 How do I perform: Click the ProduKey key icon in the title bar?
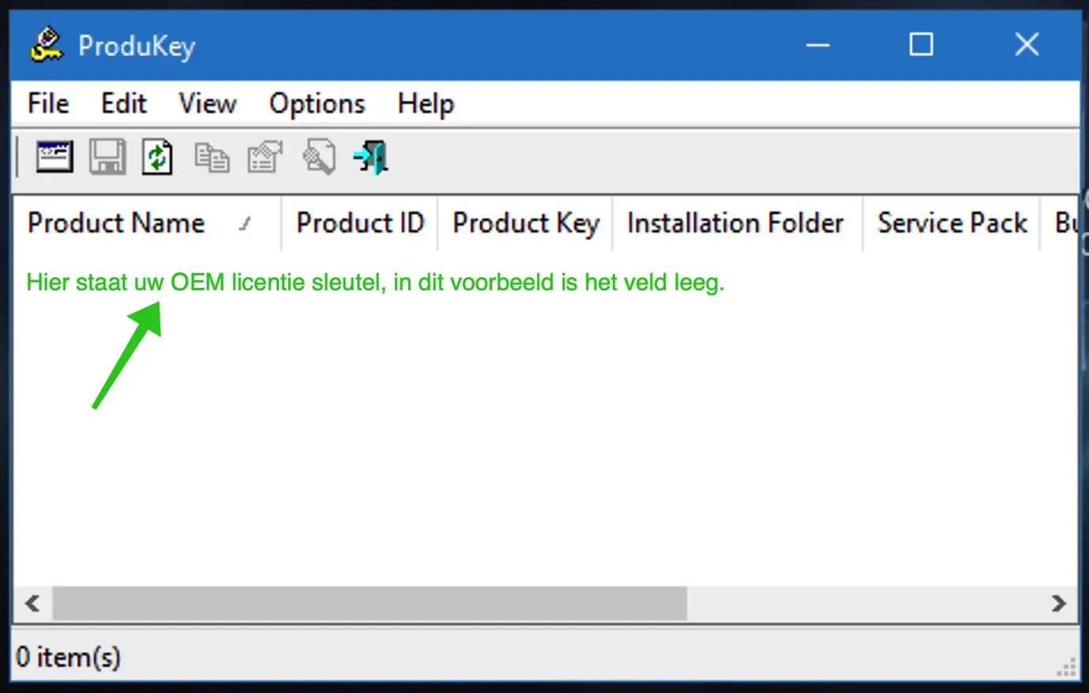pyautogui.click(x=46, y=44)
